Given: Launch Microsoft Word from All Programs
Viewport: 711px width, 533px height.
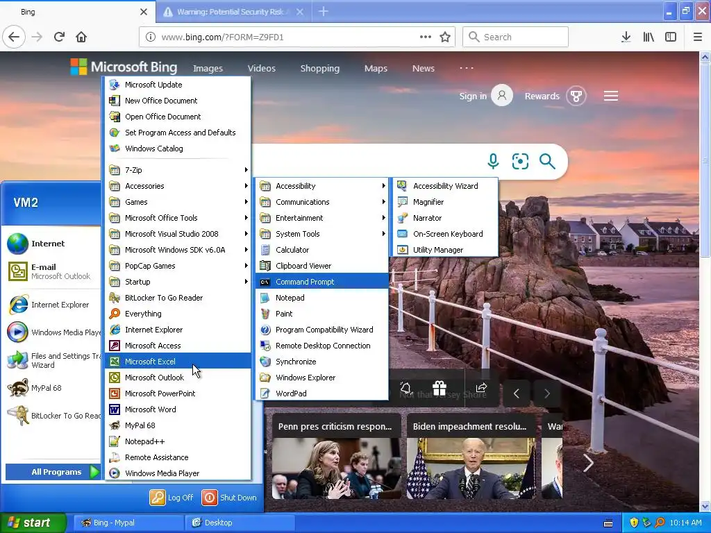Looking at the screenshot, I should pos(178,409).
